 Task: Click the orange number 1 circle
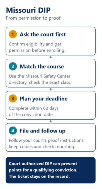coord(13,34)
